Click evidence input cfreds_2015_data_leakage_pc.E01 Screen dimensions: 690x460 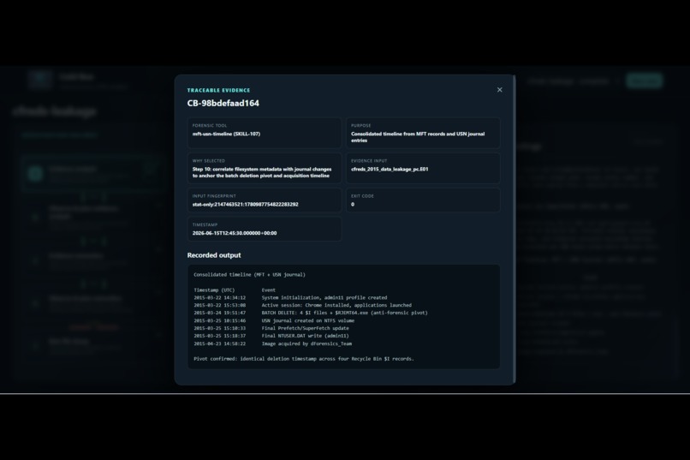click(390, 169)
